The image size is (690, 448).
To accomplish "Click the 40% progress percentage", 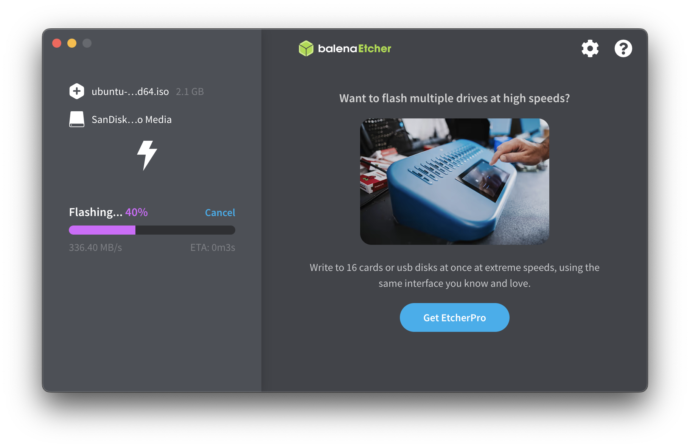I will click(x=137, y=212).
